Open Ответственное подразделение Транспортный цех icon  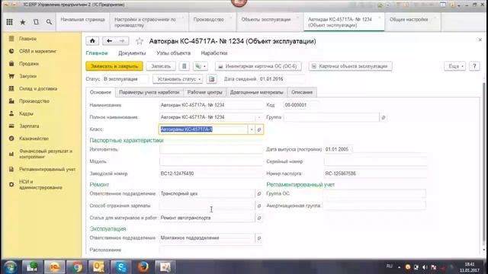pos(259,193)
